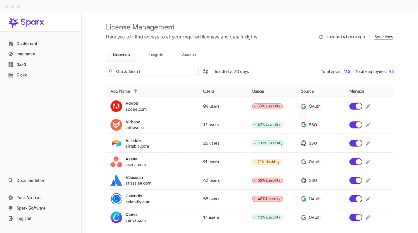This screenshot has width=418, height=233.
Task: Click the Atlassian 32% Usability badge
Action: pos(267,180)
